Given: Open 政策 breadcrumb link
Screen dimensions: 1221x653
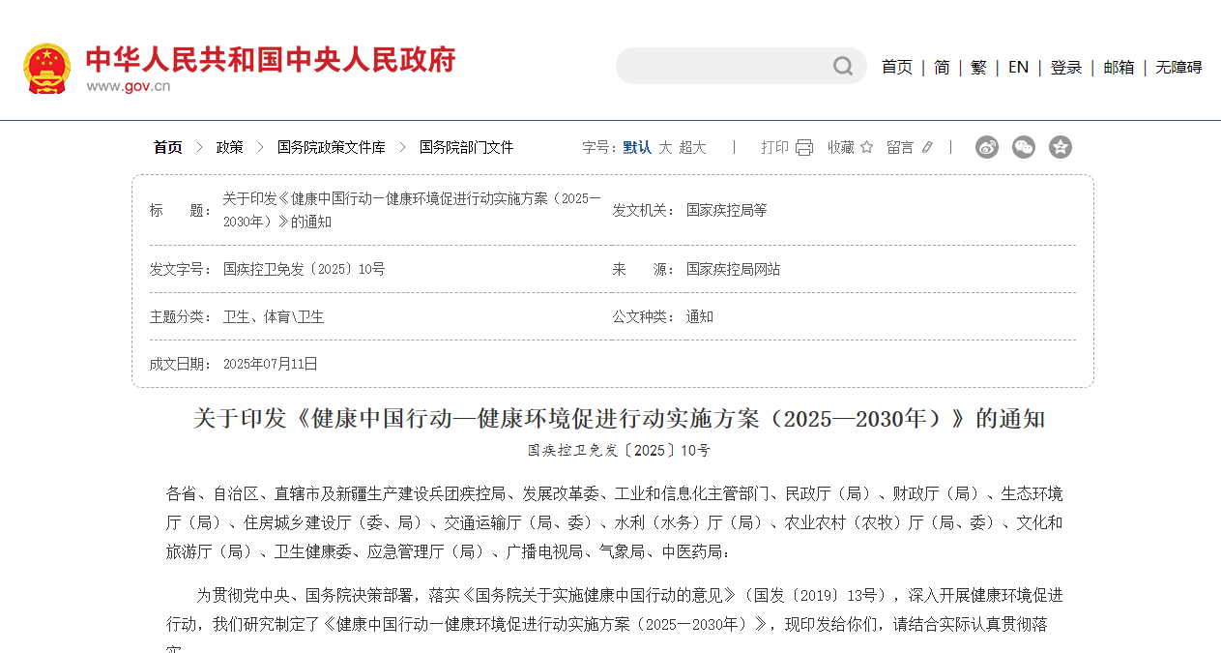Looking at the screenshot, I should point(229,147).
